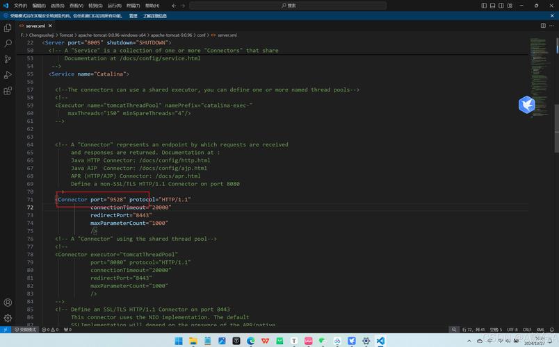The image size is (559, 347).
Task: Open the Extensions view
Action: point(8,91)
